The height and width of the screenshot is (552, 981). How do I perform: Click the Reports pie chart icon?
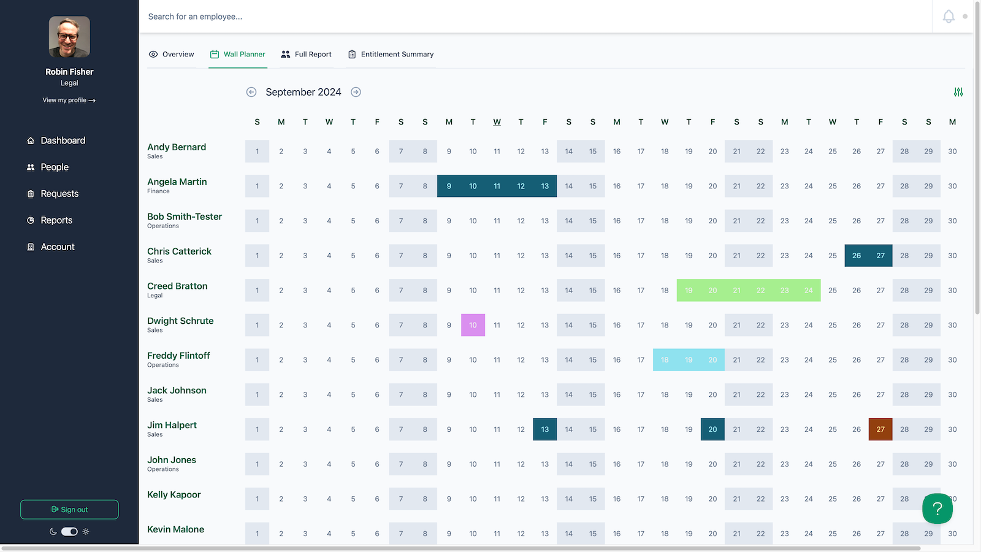[31, 220]
